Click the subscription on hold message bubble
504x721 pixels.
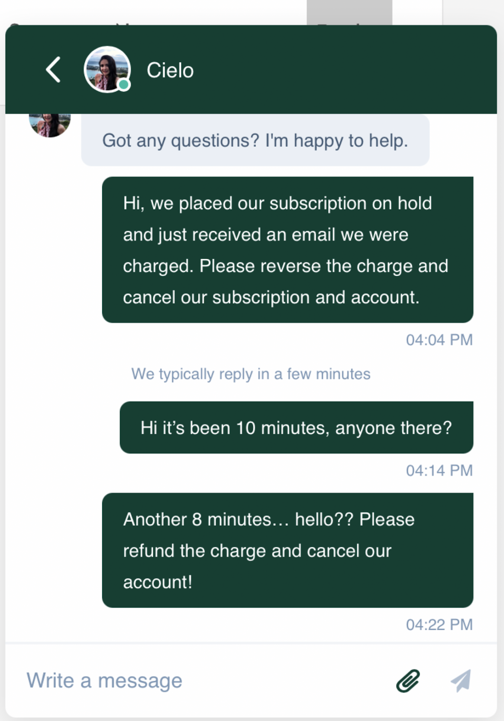pyautogui.click(x=287, y=250)
